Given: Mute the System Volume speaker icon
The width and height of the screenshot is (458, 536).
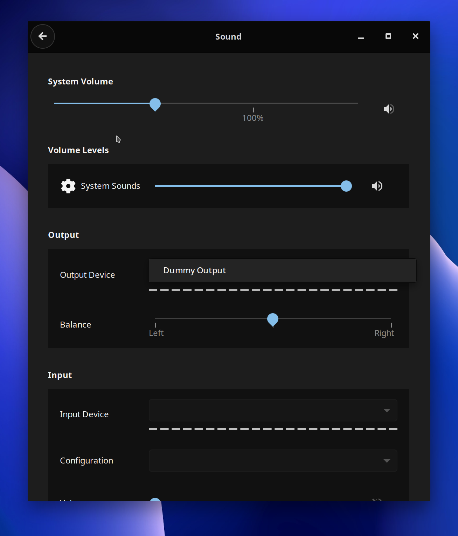Looking at the screenshot, I should point(389,109).
